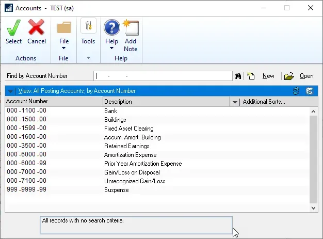Click the refresh arrows icon in view bar
The height and width of the screenshot is (239, 323).
(x=296, y=91)
